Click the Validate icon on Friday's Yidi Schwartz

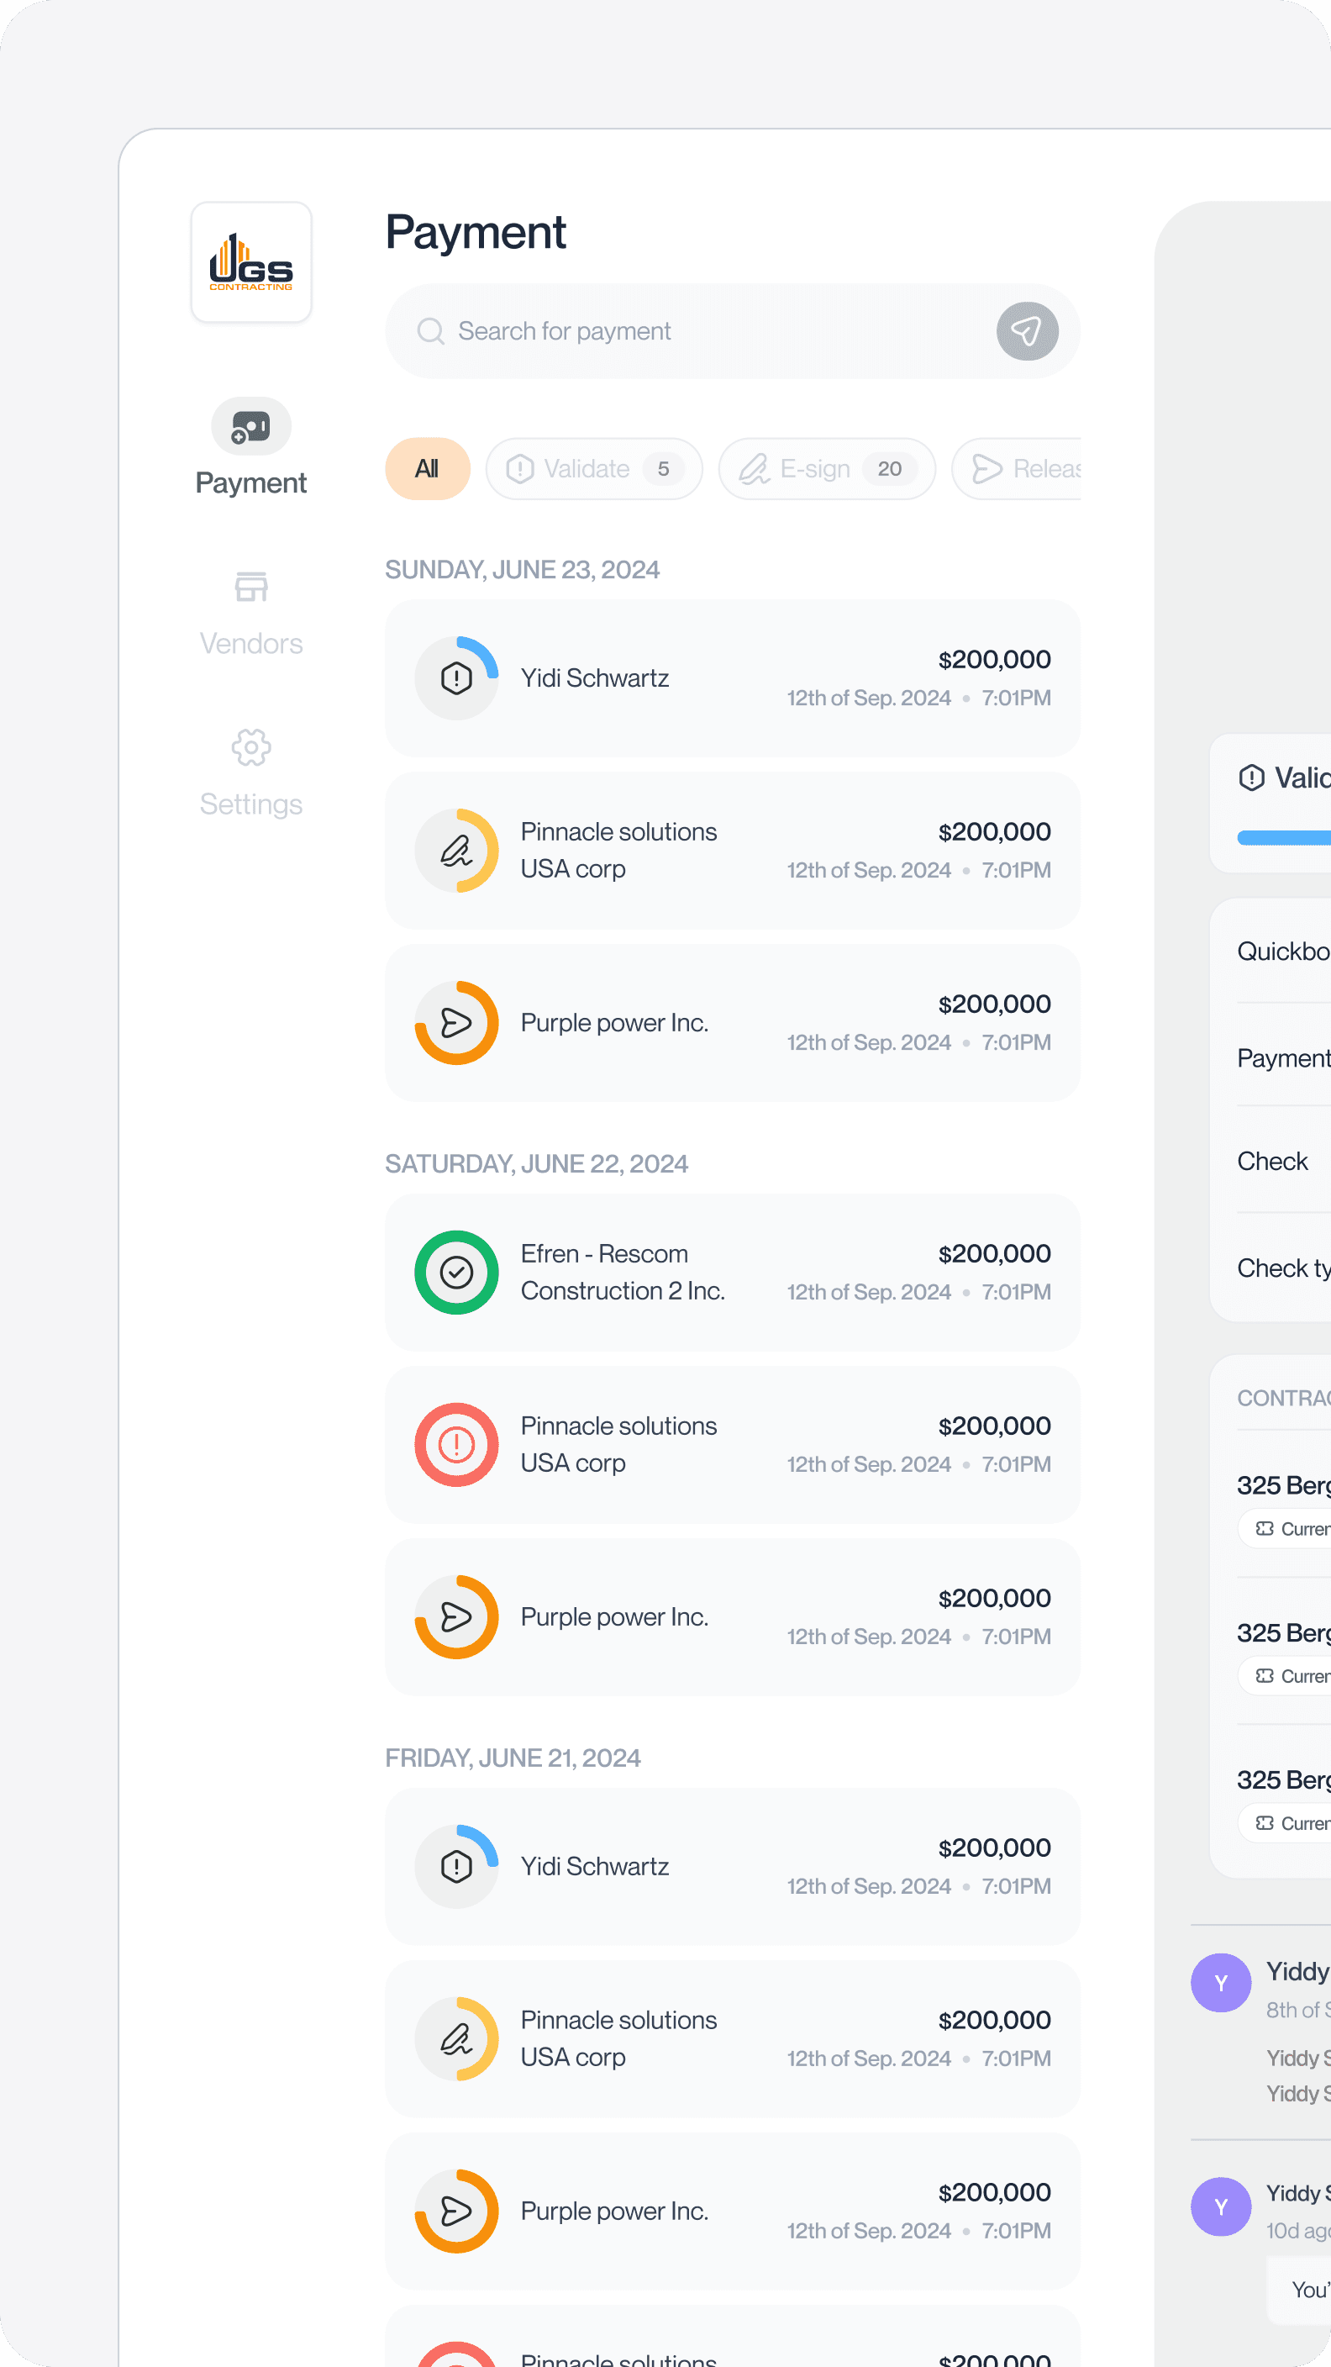point(456,1866)
